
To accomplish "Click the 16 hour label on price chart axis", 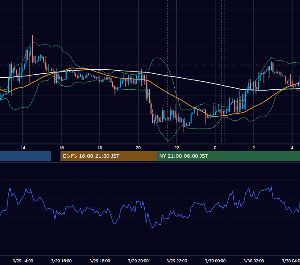I will [x=61, y=148].
